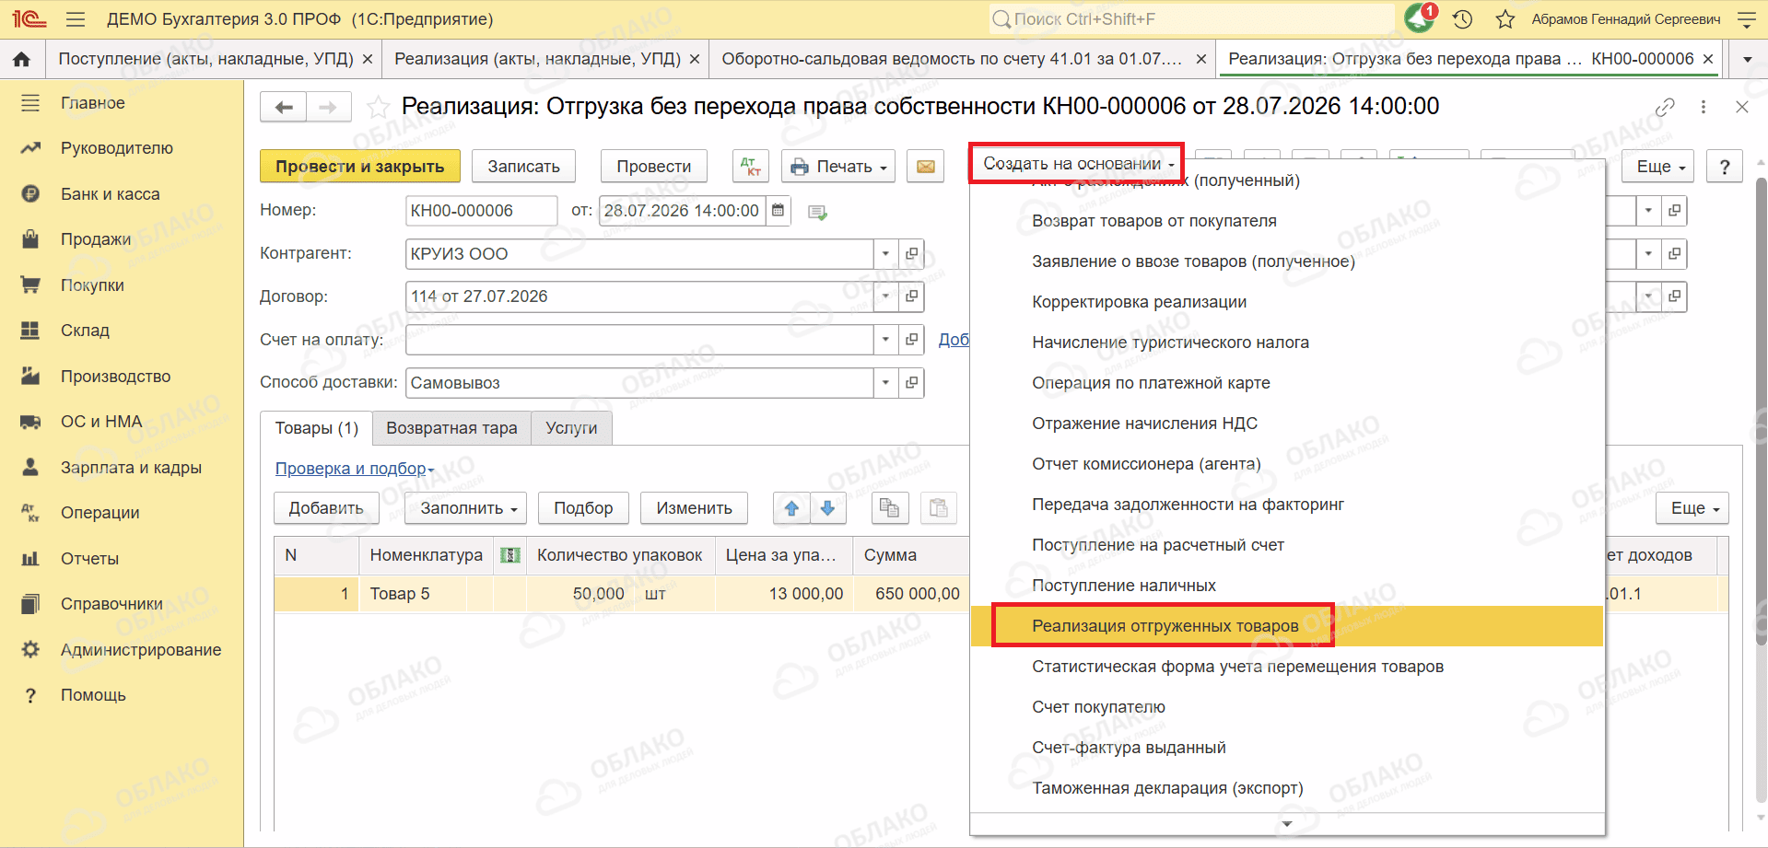Expand the Способ доставки dropdown

(886, 383)
